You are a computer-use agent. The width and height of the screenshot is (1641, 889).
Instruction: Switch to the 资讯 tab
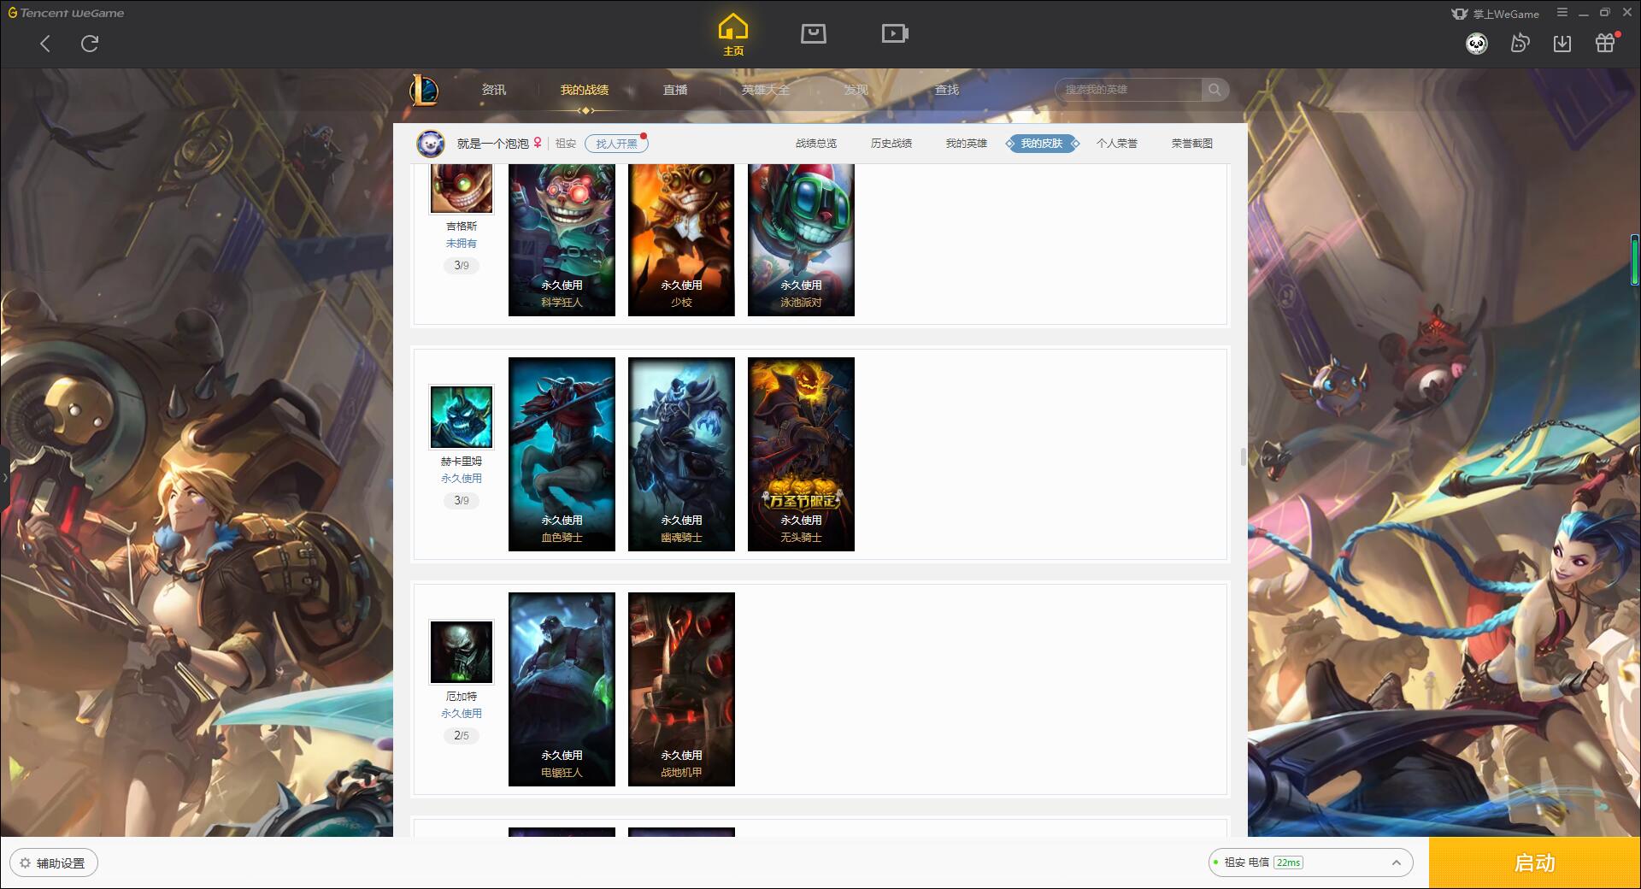[494, 90]
